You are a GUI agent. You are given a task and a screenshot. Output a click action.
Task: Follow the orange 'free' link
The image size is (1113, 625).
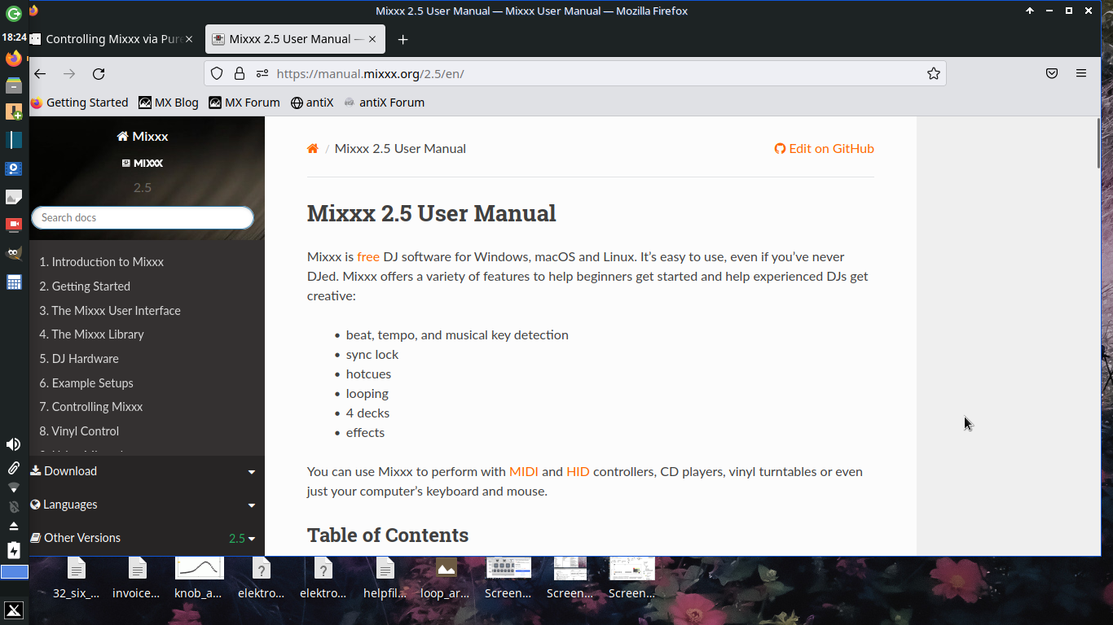(x=368, y=256)
